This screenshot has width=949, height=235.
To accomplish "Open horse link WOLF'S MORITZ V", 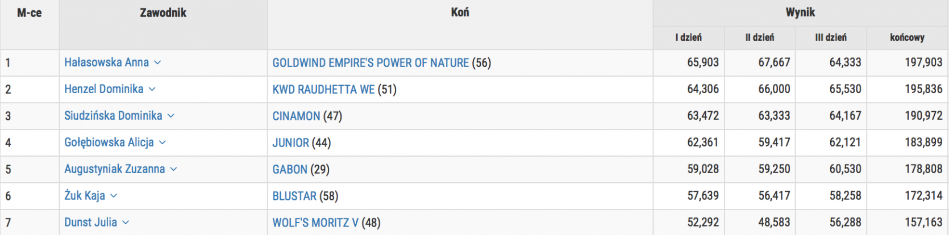I will [315, 223].
